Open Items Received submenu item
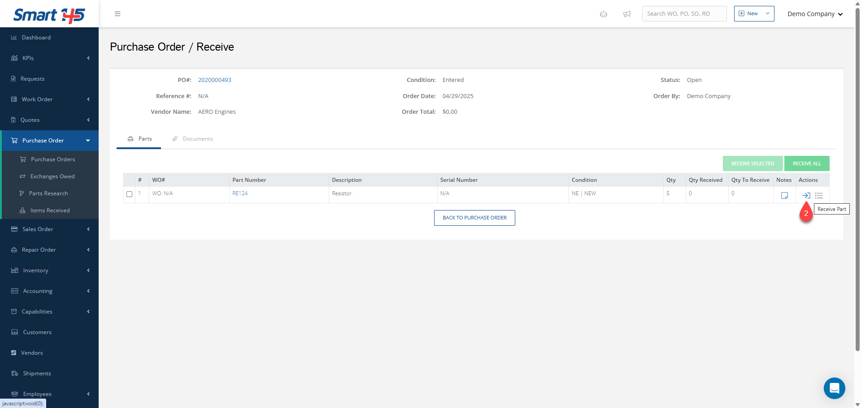Viewport: 861px width, 408px height. point(50,210)
